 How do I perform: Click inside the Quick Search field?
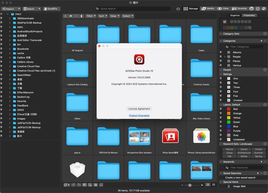point(133,8)
